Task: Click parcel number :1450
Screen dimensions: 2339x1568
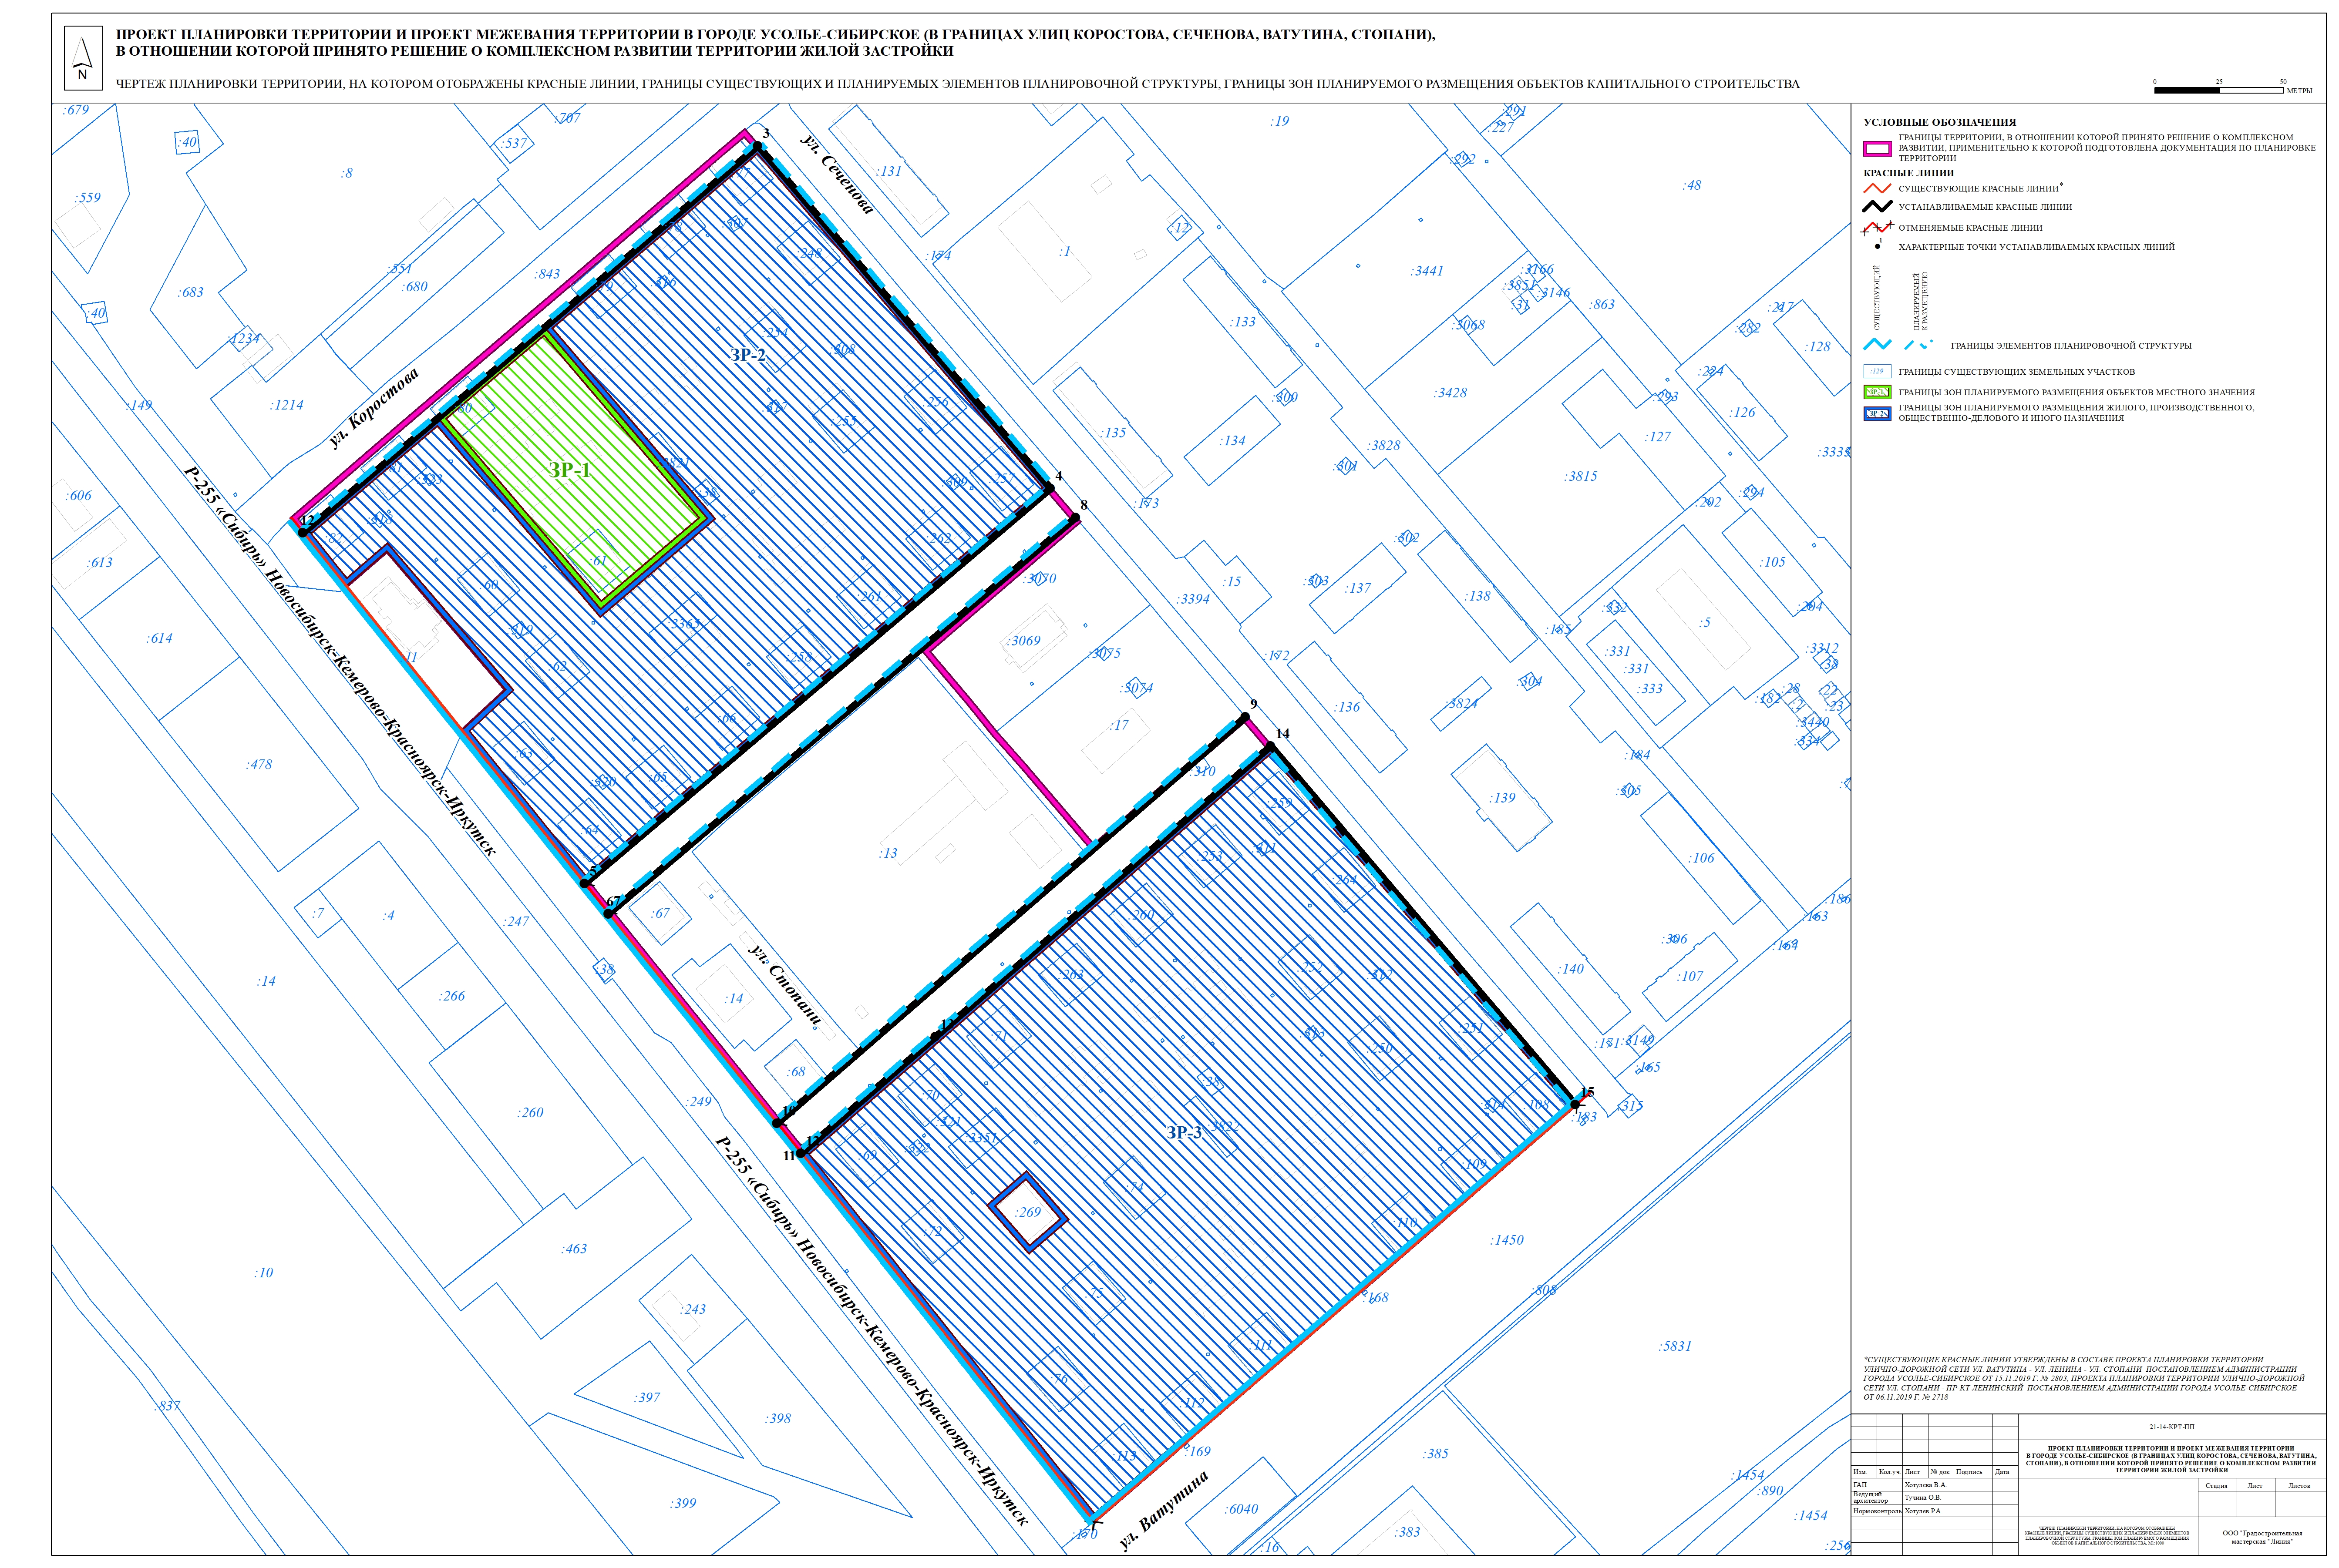Action: (x=1507, y=1240)
